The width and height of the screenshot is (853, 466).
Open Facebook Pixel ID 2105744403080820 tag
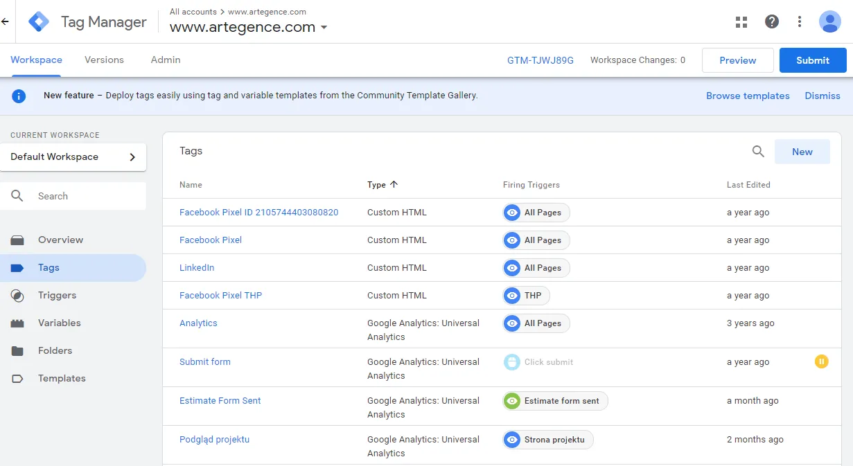pyautogui.click(x=258, y=213)
